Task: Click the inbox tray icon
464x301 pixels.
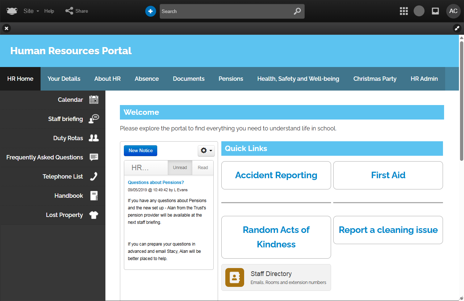Action: point(435,11)
